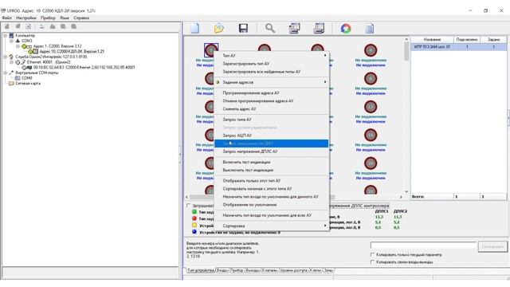510x287 pixels.
Task: Select 'ИПР 513-3АМ исп. 01' table row
Action: point(459,47)
